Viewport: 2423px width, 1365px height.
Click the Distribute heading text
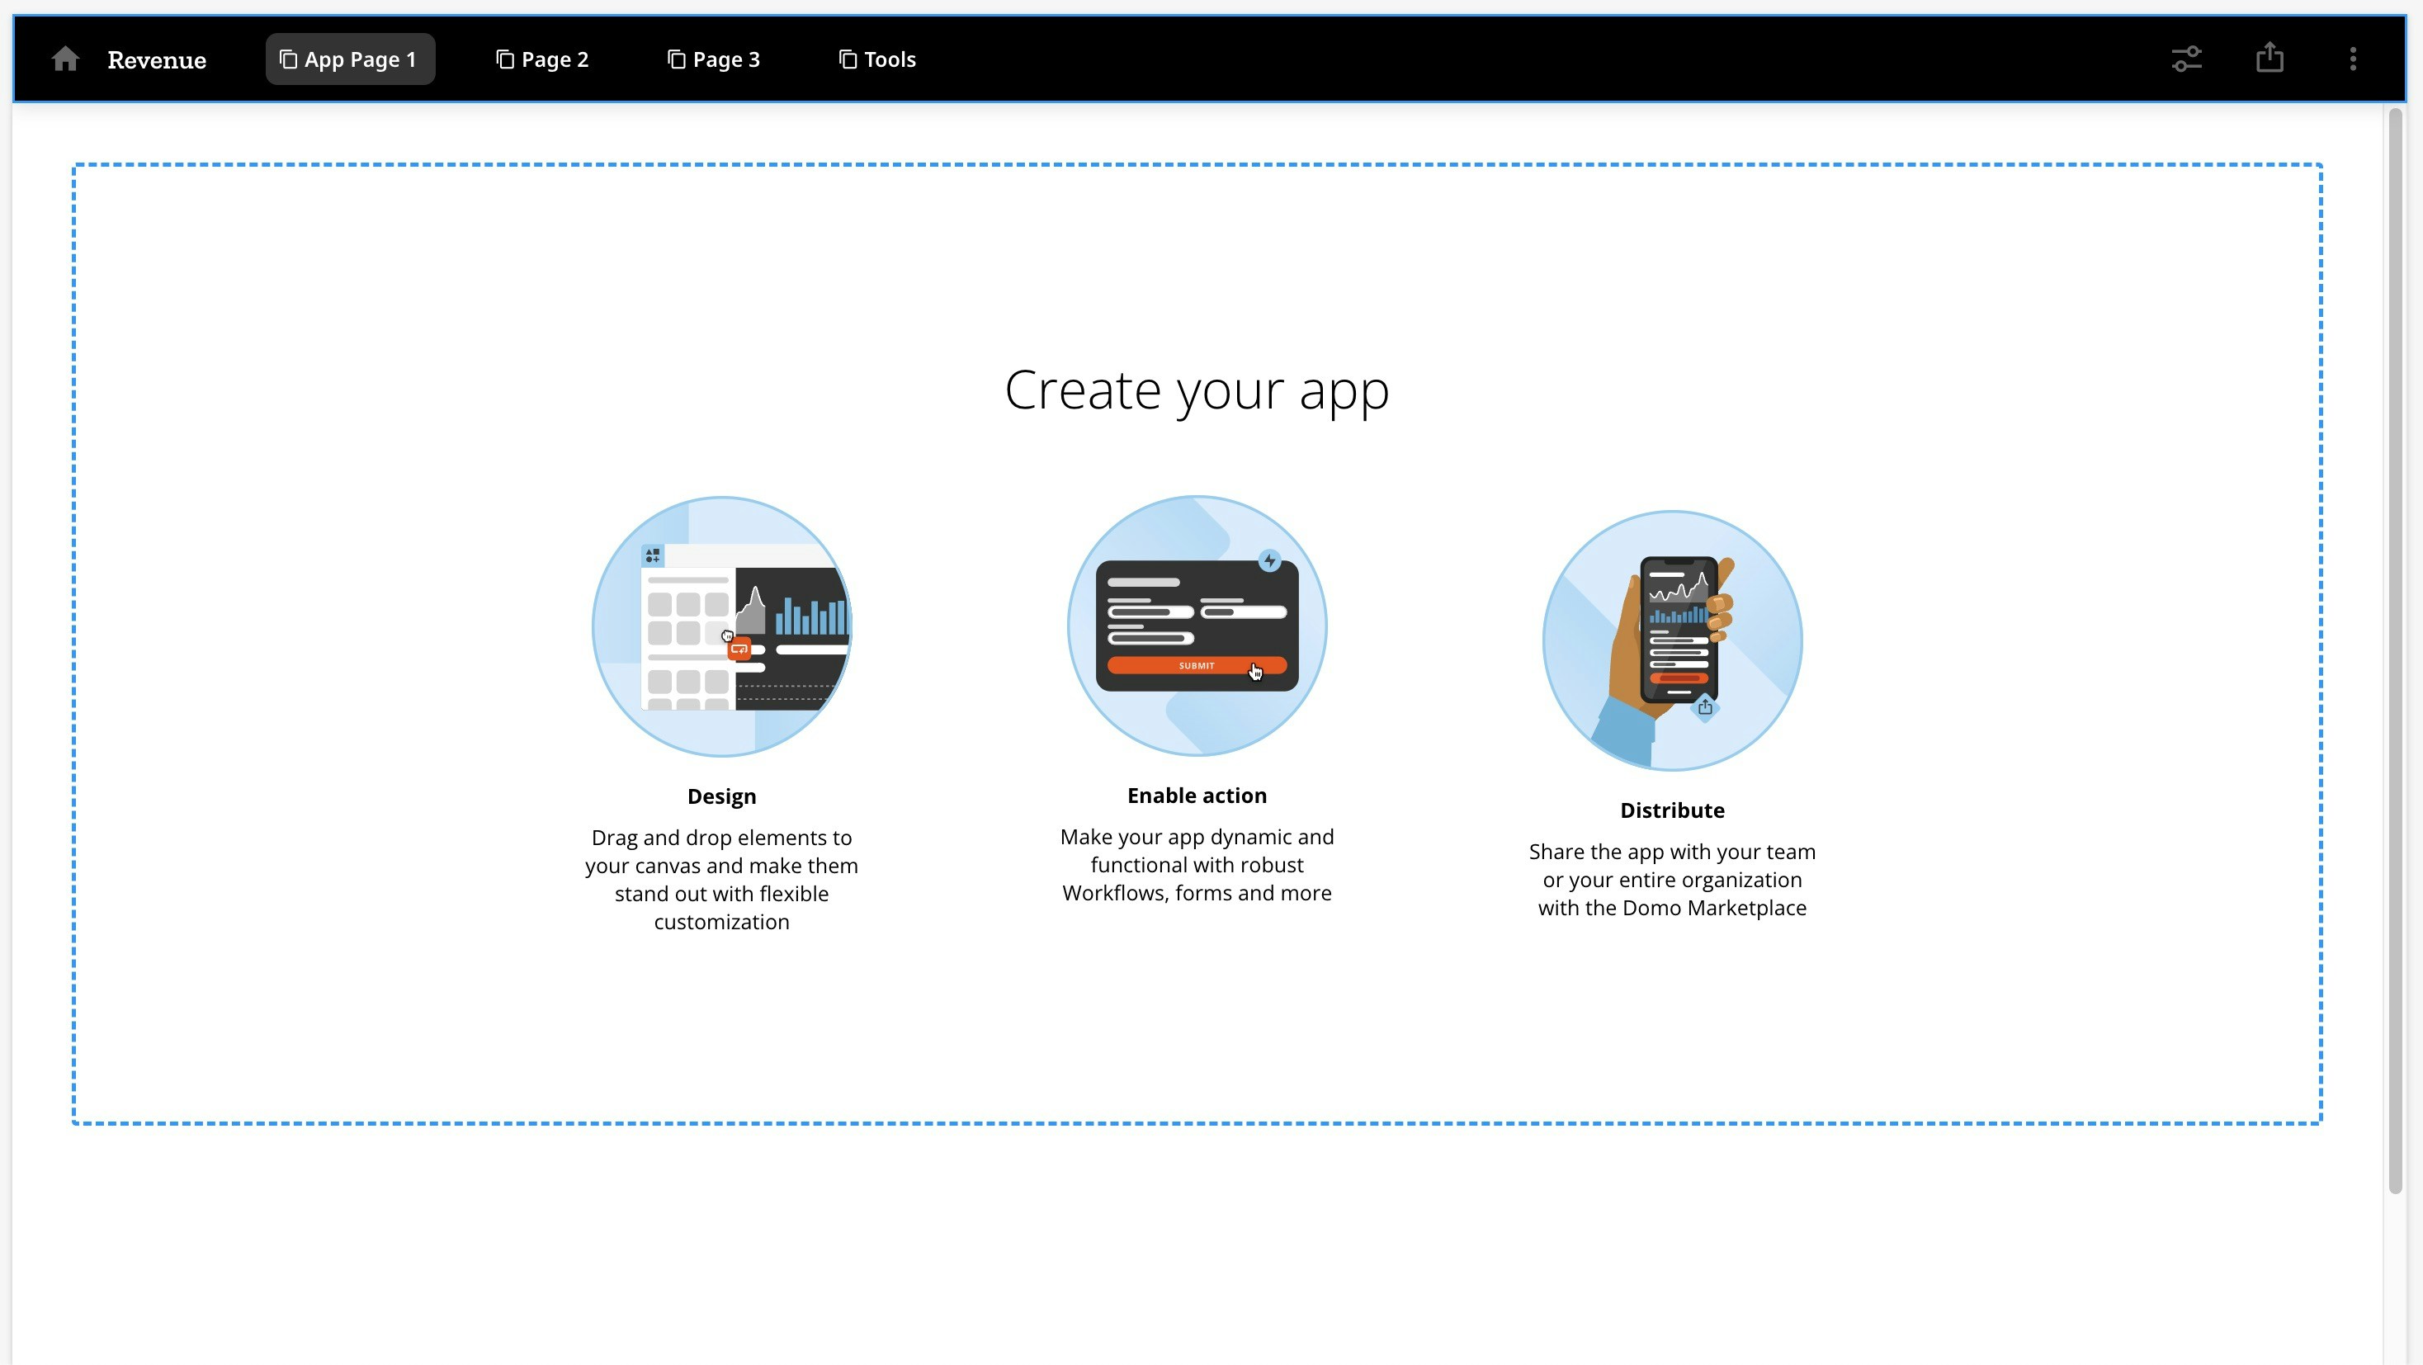(x=1671, y=810)
